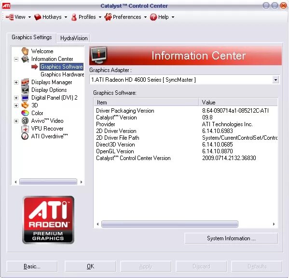The image size is (289, 278).
Task: Click the ATI logo in title bar
Action: click(6, 6)
